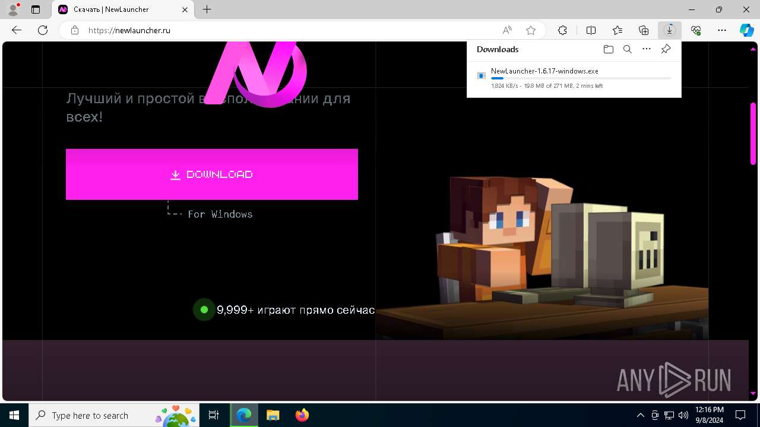Open the Favorites list icon
This screenshot has height=427, width=760.
617,30
